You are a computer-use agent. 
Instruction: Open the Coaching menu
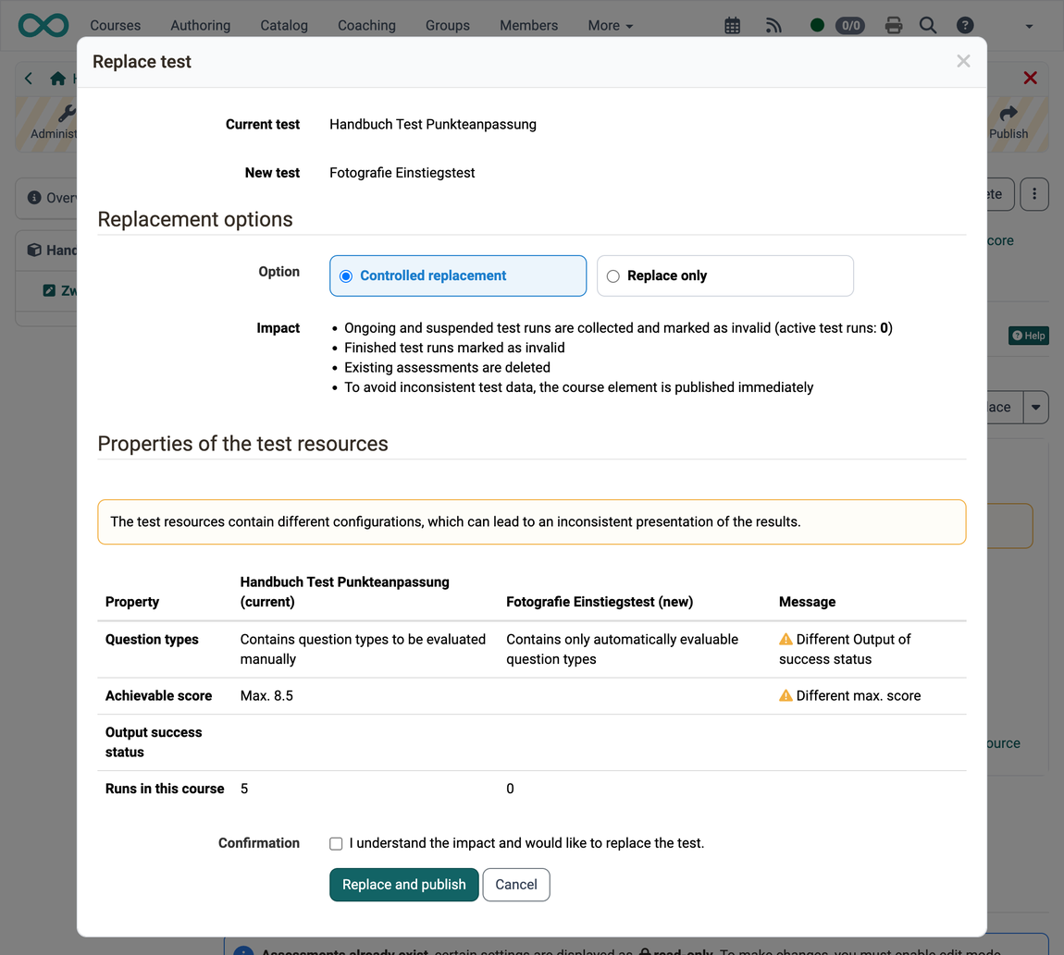coord(366,26)
